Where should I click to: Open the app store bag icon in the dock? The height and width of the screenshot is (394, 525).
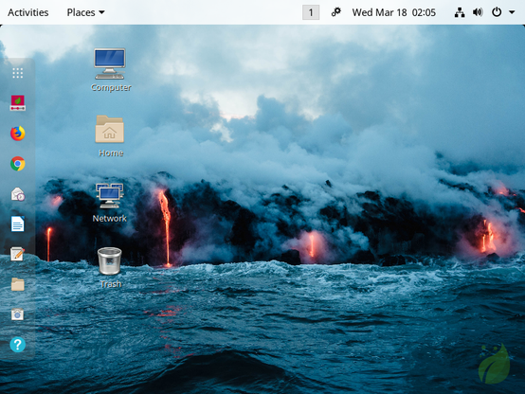click(17, 314)
